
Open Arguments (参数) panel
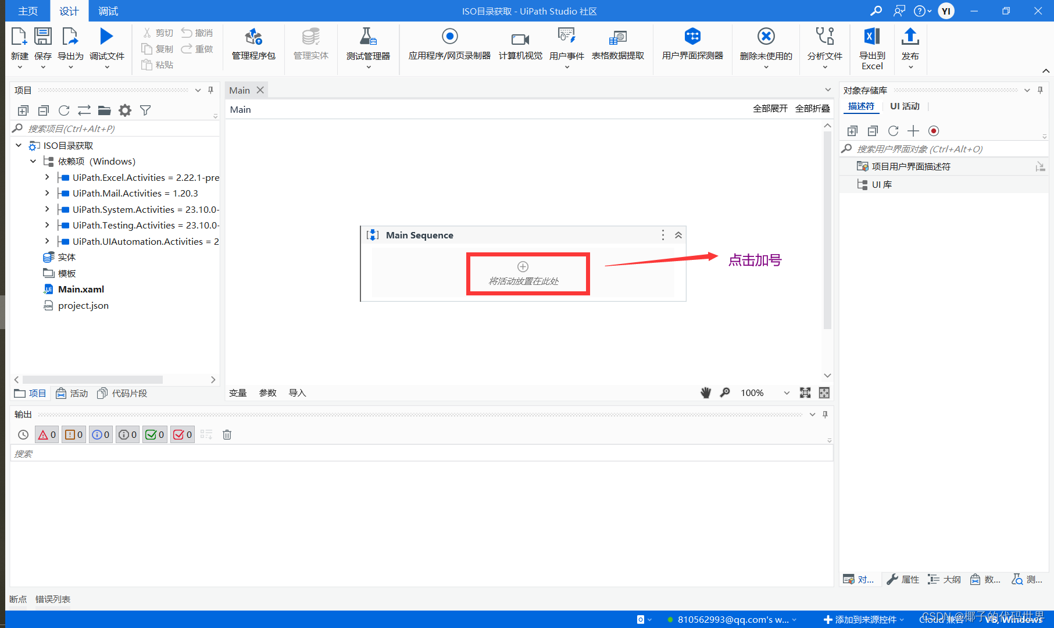[x=268, y=393]
